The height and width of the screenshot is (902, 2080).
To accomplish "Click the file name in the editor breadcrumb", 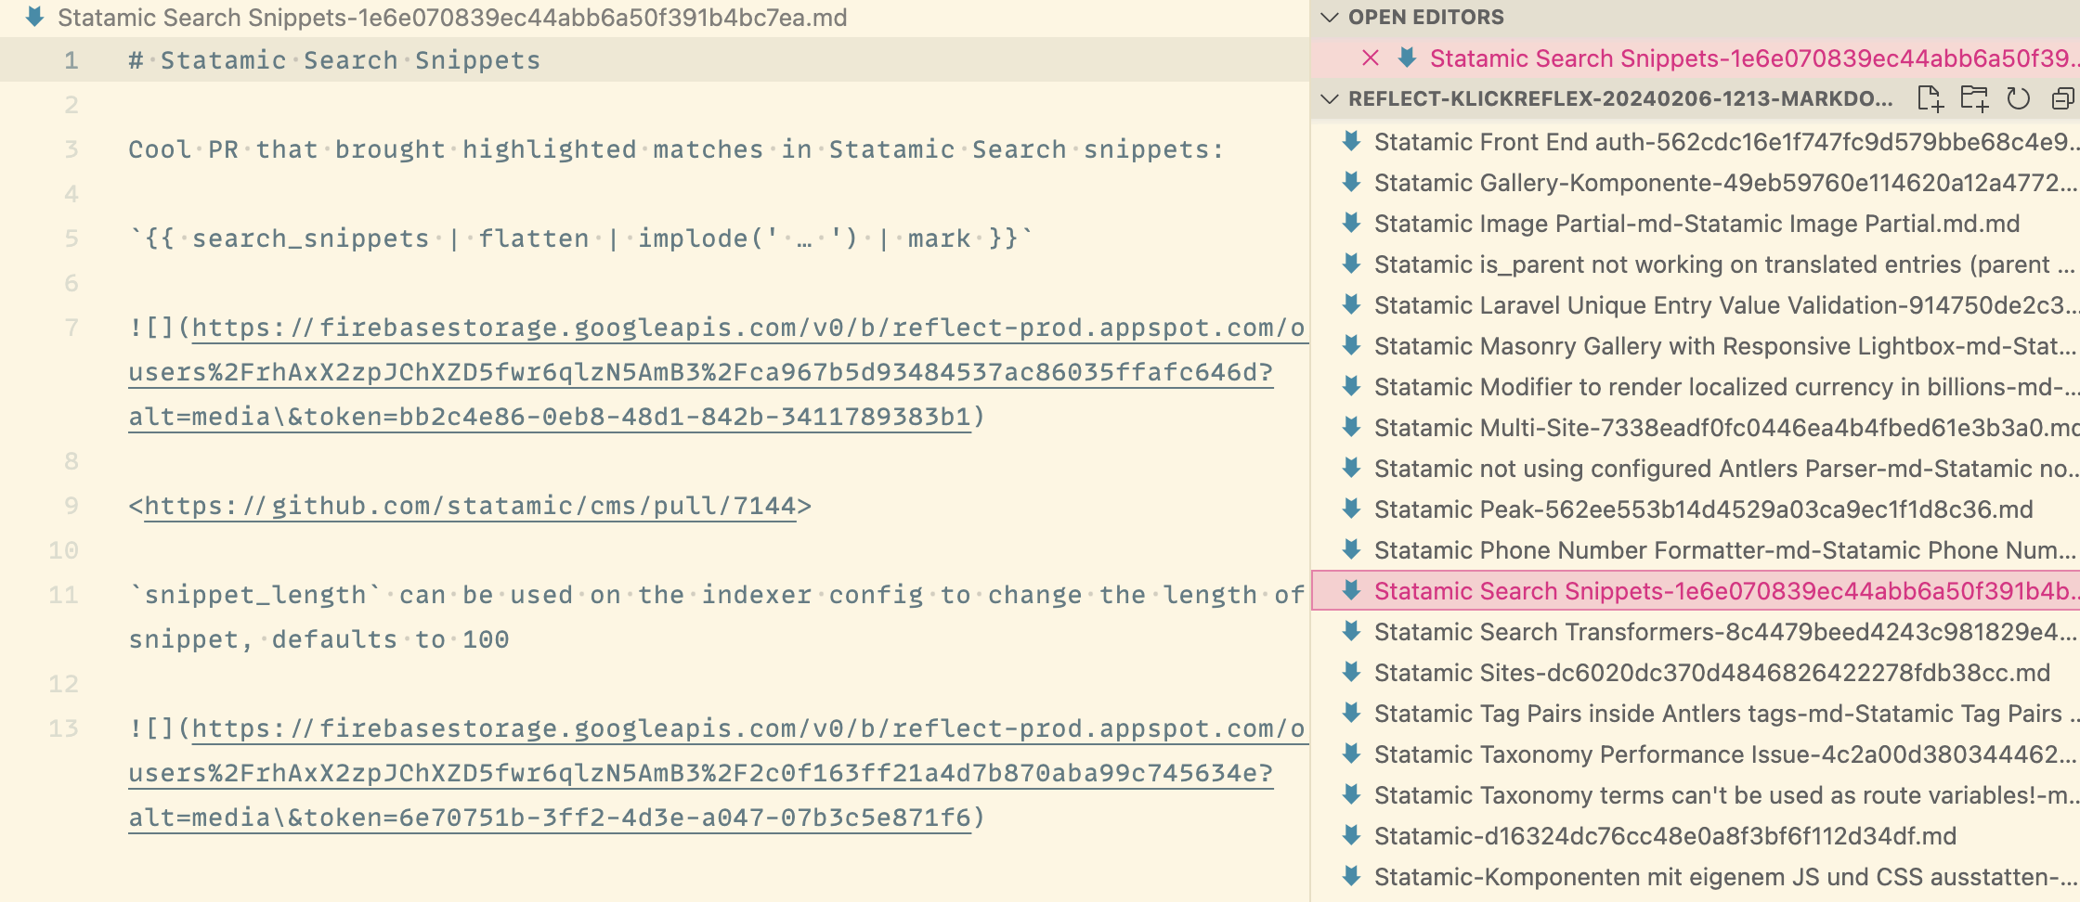I will coord(452,18).
